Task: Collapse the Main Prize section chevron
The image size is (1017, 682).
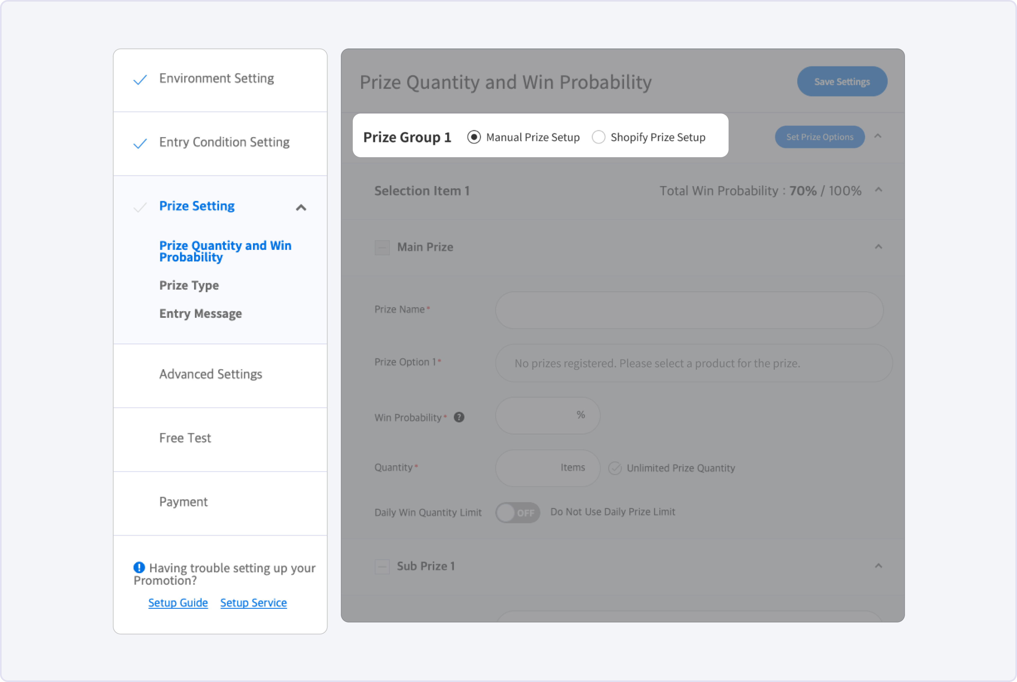Action: 878,247
